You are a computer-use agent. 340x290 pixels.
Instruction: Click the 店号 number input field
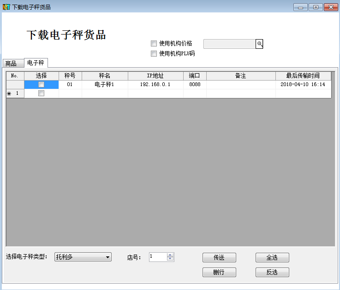(x=158, y=257)
